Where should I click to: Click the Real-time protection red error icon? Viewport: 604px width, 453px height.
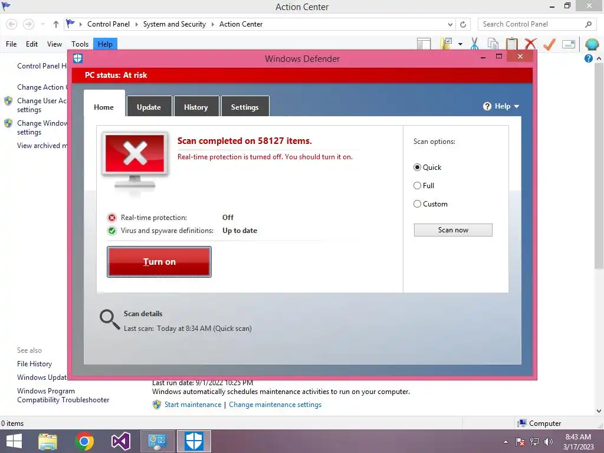pos(111,218)
